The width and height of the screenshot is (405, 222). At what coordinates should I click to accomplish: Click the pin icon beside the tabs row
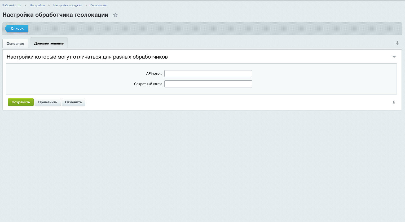coord(397,43)
